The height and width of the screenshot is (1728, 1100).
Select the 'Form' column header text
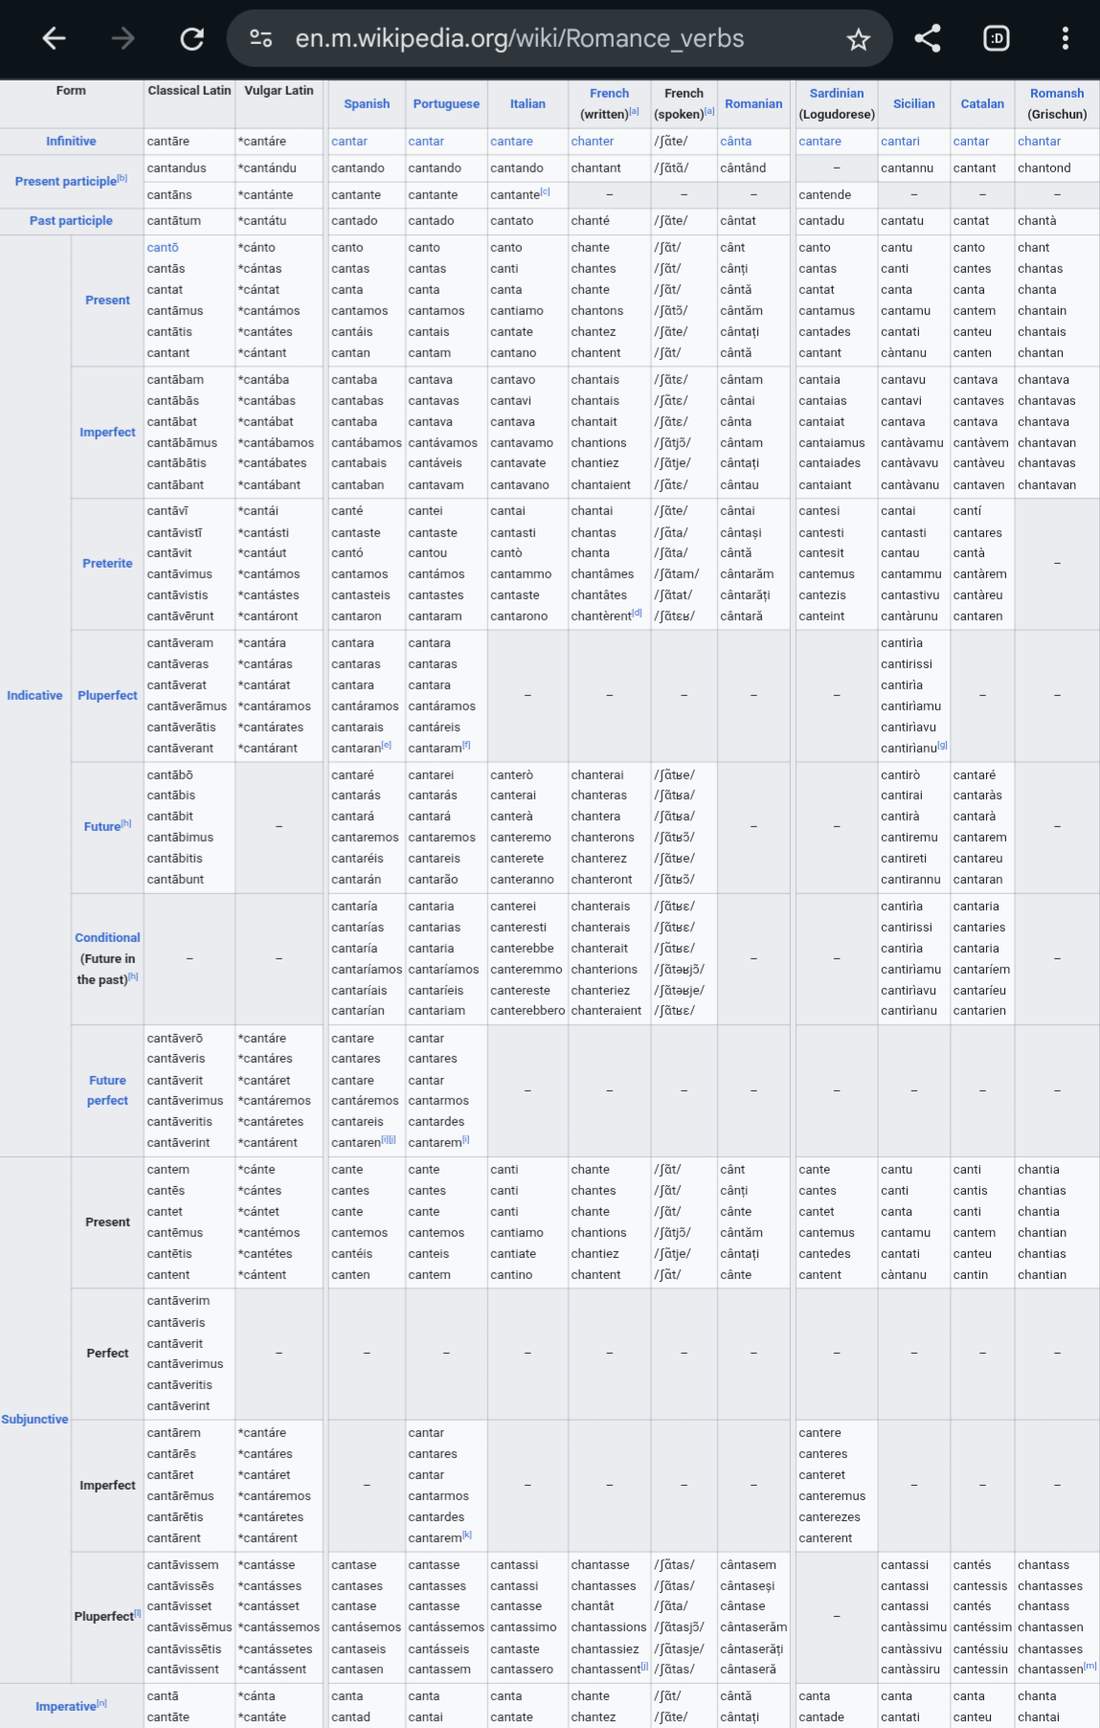point(71,90)
